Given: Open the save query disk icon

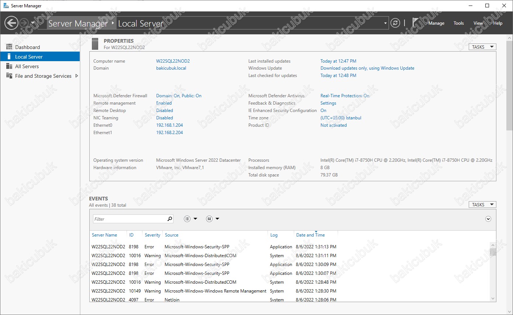Looking at the screenshot, I should pos(209,219).
